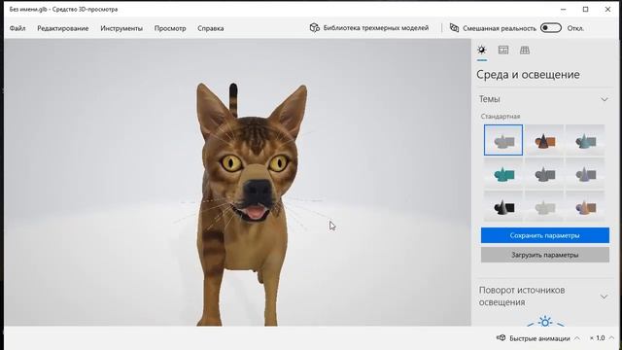Open the Инструменты menu
Screen dimensions: 622x350
[x=121, y=28]
